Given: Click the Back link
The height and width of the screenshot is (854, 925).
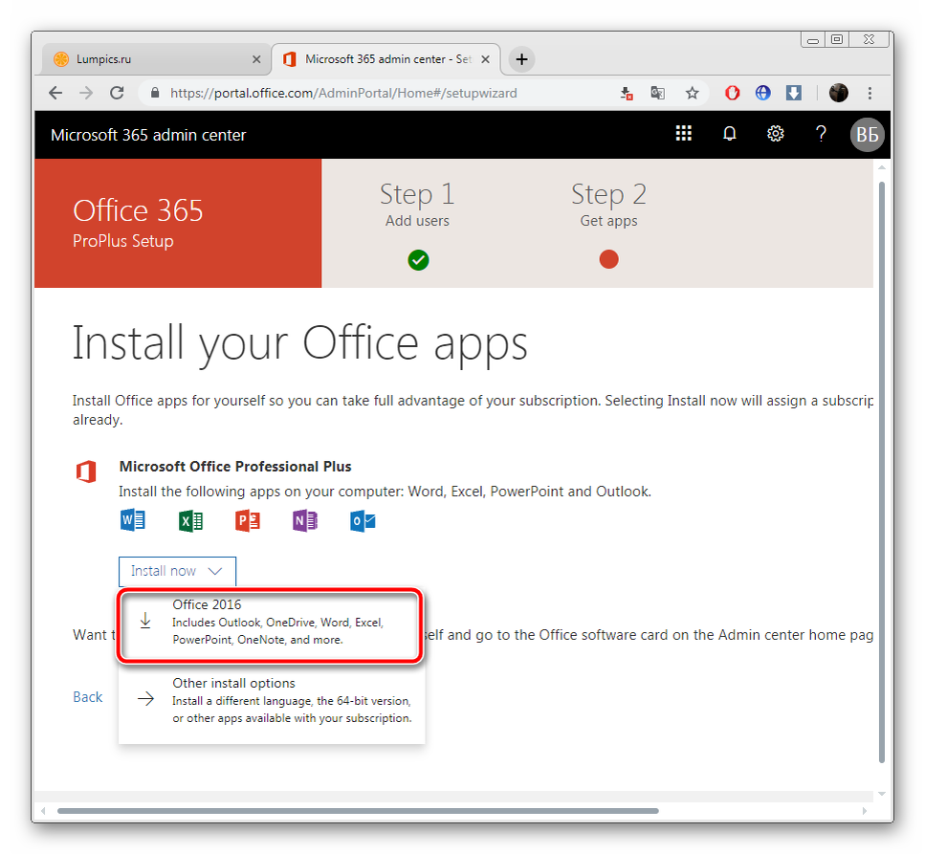Looking at the screenshot, I should (x=87, y=697).
